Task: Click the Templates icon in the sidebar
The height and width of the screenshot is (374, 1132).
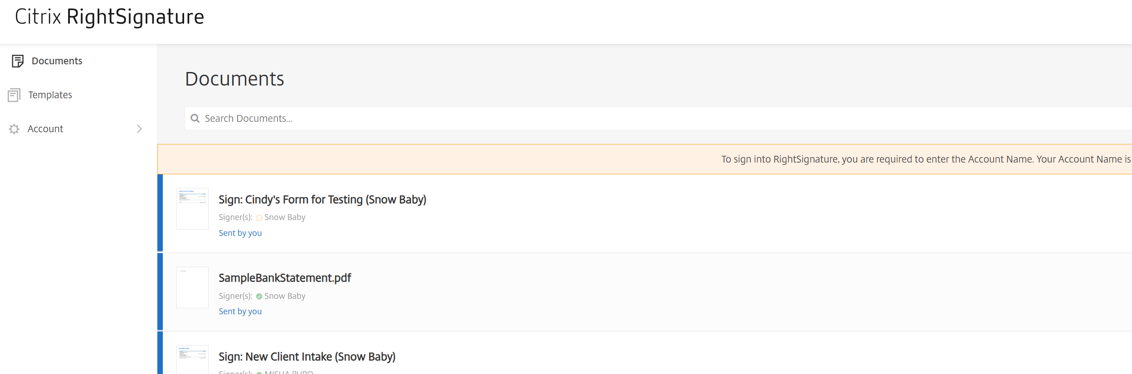Action: (x=14, y=95)
